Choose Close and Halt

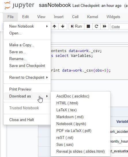[x=27, y=120]
